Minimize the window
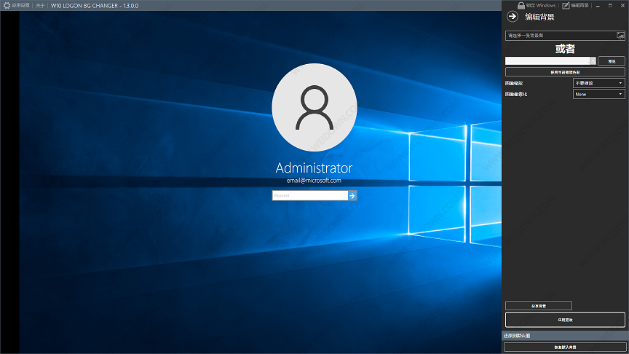 tap(598, 6)
